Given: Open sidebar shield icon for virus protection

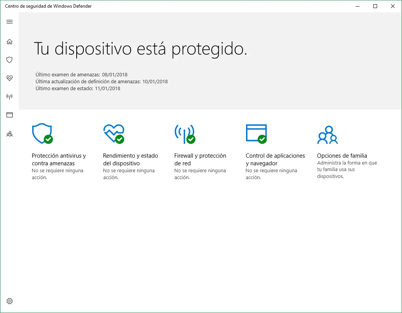Looking at the screenshot, I should click(10, 60).
